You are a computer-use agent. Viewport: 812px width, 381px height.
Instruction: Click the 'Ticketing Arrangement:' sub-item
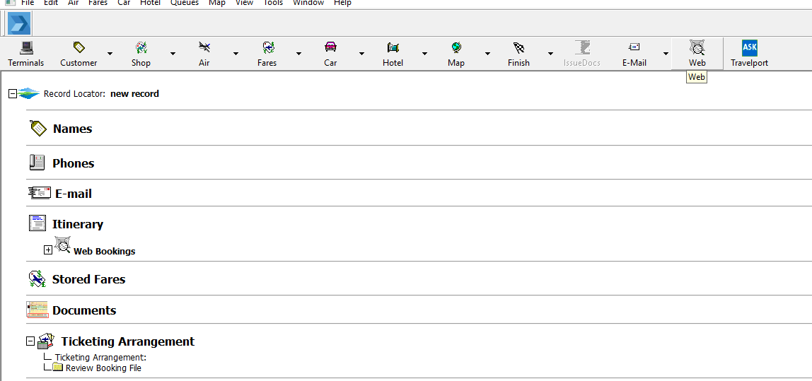(x=101, y=357)
